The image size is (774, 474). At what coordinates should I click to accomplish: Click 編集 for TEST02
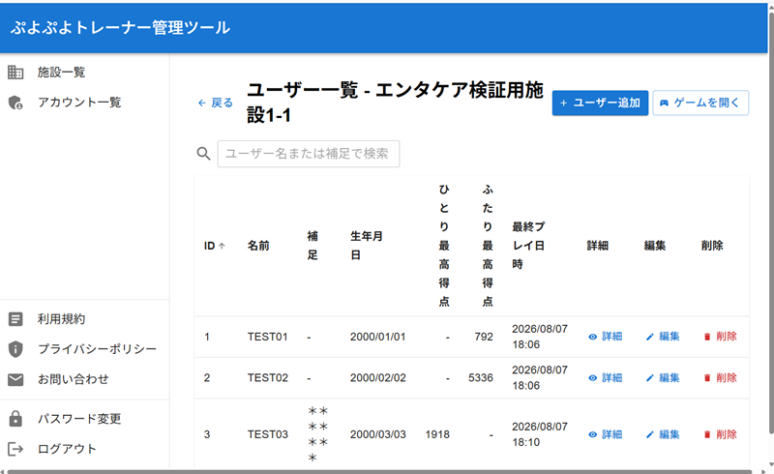[x=663, y=377]
